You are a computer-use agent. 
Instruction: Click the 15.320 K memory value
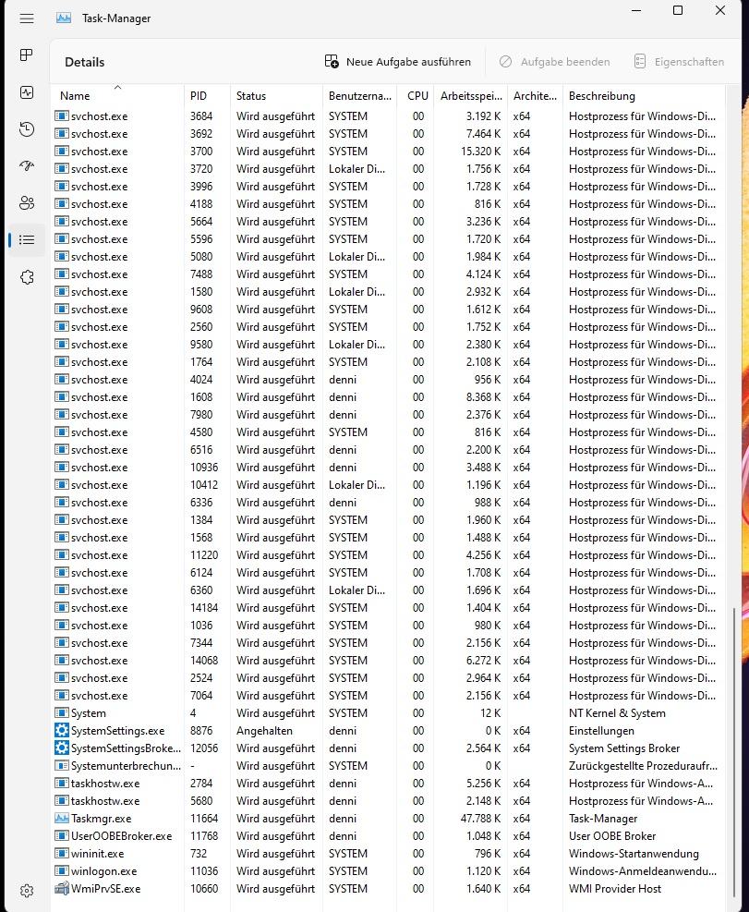point(480,152)
